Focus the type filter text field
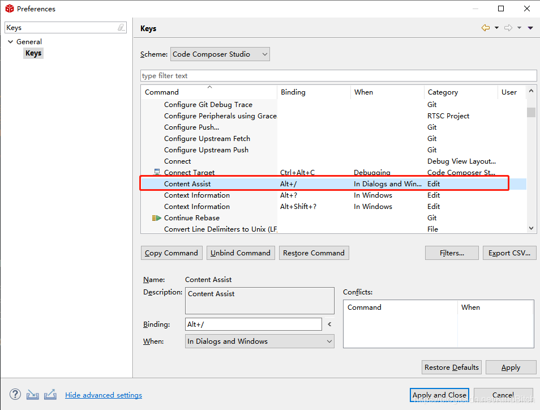 [x=338, y=76]
